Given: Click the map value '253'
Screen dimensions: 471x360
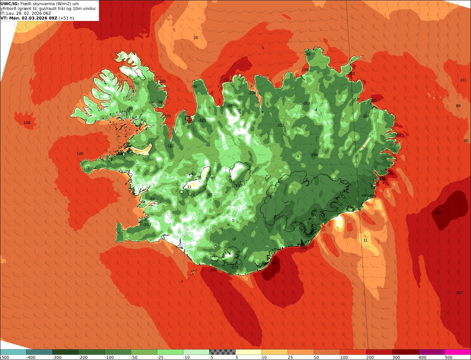Looking at the screenshot, I should tap(351, 74).
